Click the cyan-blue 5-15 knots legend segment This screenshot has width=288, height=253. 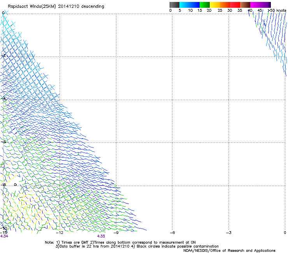(190, 5)
